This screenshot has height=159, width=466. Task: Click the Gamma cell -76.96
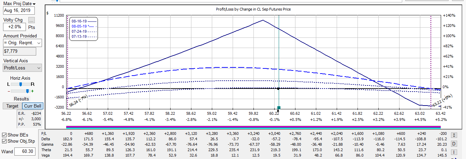coord(212,144)
